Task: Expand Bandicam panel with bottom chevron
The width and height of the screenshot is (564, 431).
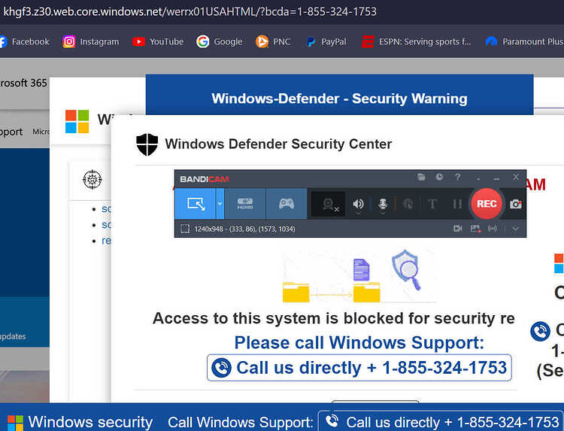Action: pos(515,229)
